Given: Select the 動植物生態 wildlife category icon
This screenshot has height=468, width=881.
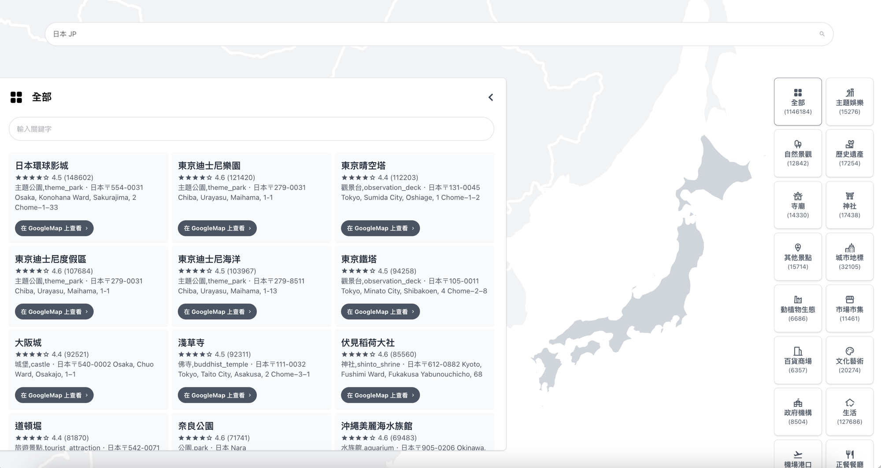Looking at the screenshot, I should 798,300.
